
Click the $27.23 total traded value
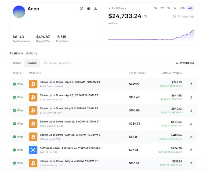tap(133, 150)
